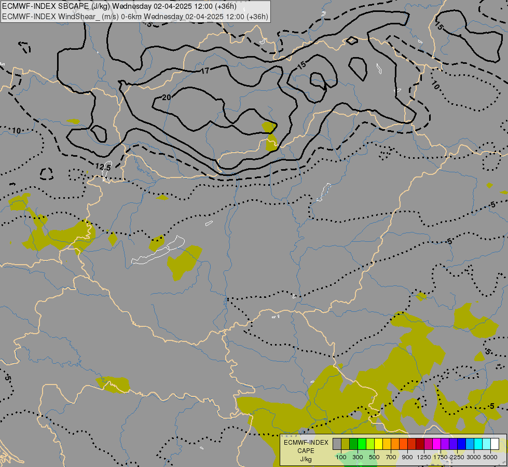
Task: Click the olive swatch in the CAPE legend
Action: tap(346, 444)
